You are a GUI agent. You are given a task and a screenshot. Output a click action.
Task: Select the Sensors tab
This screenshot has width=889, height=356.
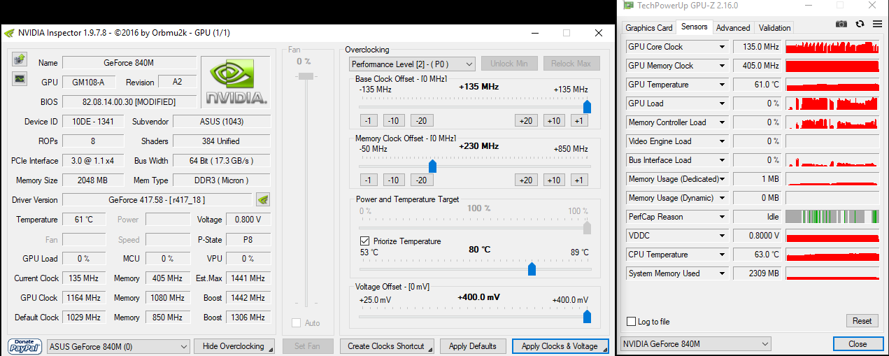(695, 27)
